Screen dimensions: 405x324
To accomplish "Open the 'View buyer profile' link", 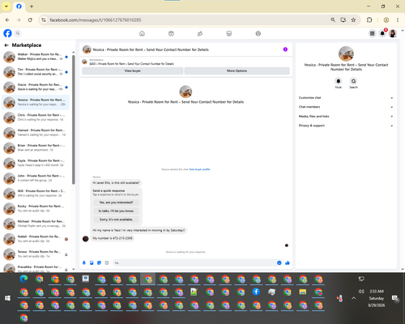I will coord(199,169).
